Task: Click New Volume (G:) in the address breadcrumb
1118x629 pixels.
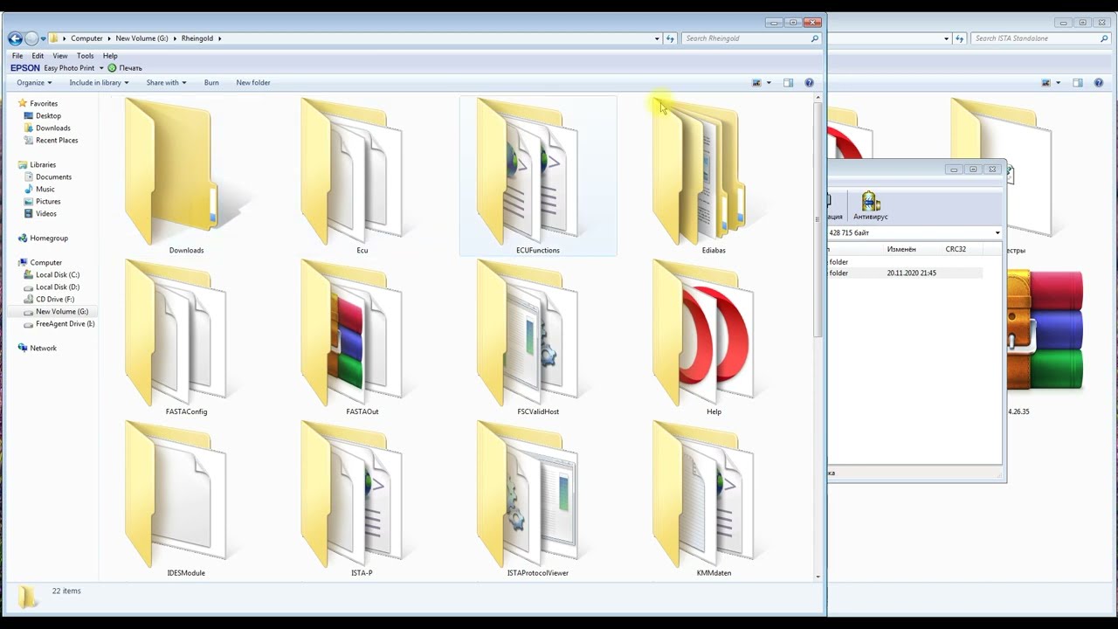Action: pyautogui.click(x=141, y=38)
